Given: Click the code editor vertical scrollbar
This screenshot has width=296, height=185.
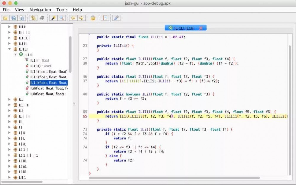Looking at the screenshot, I should [x=290, y=110].
